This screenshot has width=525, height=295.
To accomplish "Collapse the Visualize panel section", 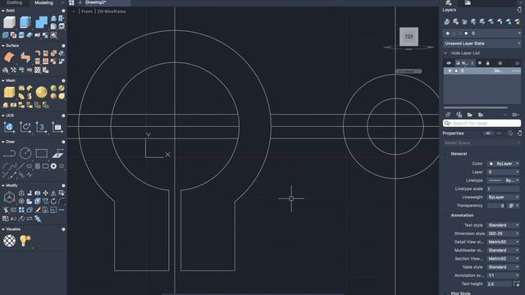I will click(3, 229).
